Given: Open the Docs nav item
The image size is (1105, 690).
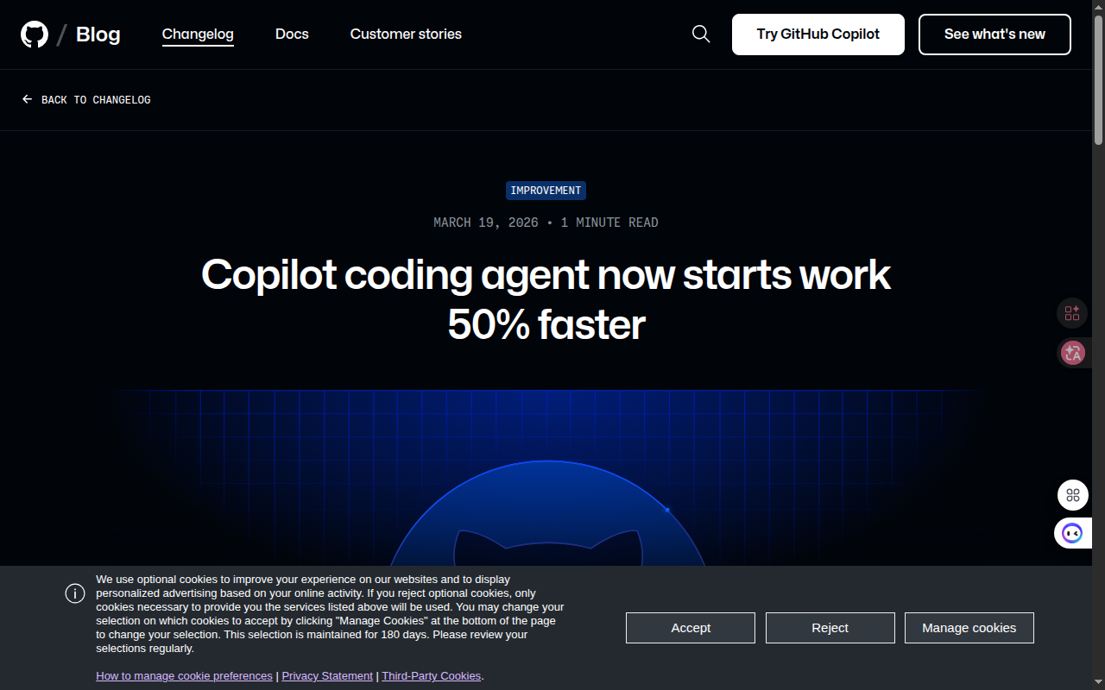Looking at the screenshot, I should pyautogui.click(x=292, y=34).
